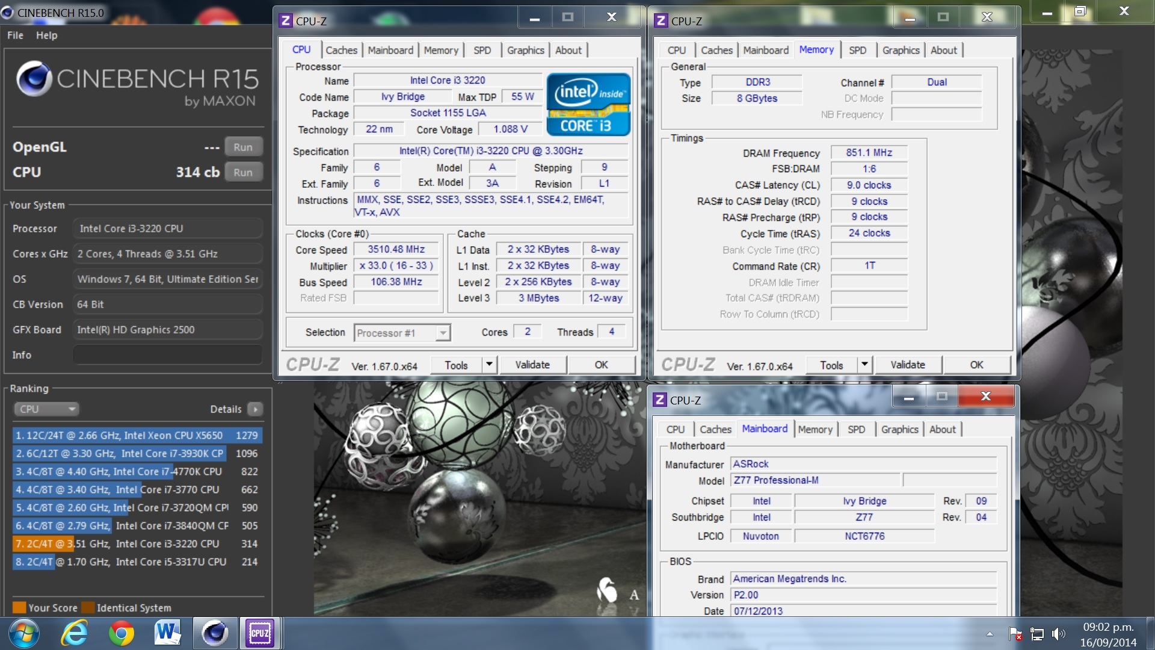This screenshot has height=650, width=1155.
Task: Click Validate in CPU tab window
Action: tap(532, 365)
